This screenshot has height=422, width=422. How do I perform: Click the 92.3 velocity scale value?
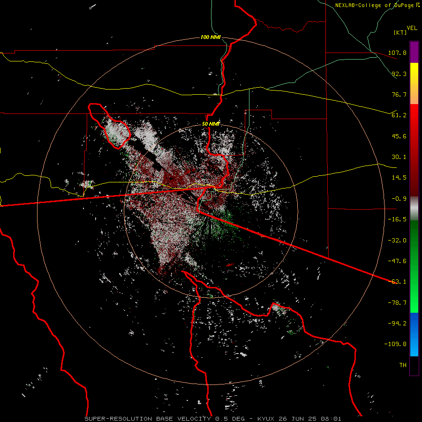[x=399, y=74]
